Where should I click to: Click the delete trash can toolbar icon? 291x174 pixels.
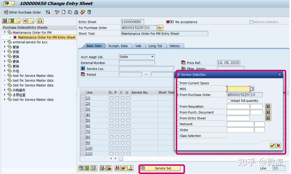[89, 12]
